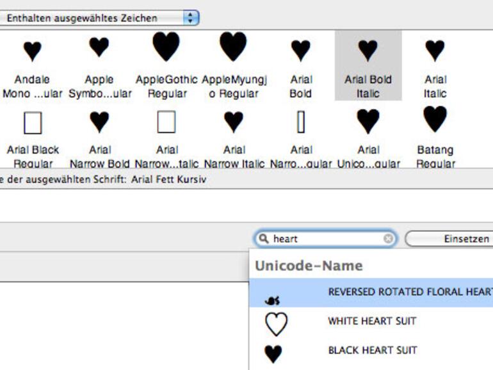Select the REVERSED ROTATED FLORAL HEART result row
493x370 pixels.
click(x=371, y=293)
